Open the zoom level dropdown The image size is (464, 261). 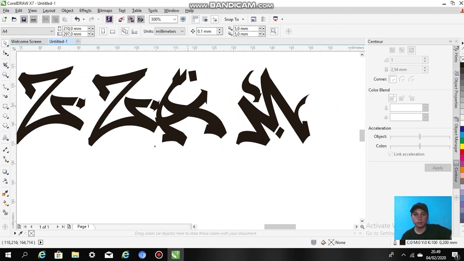click(x=174, y=19)
